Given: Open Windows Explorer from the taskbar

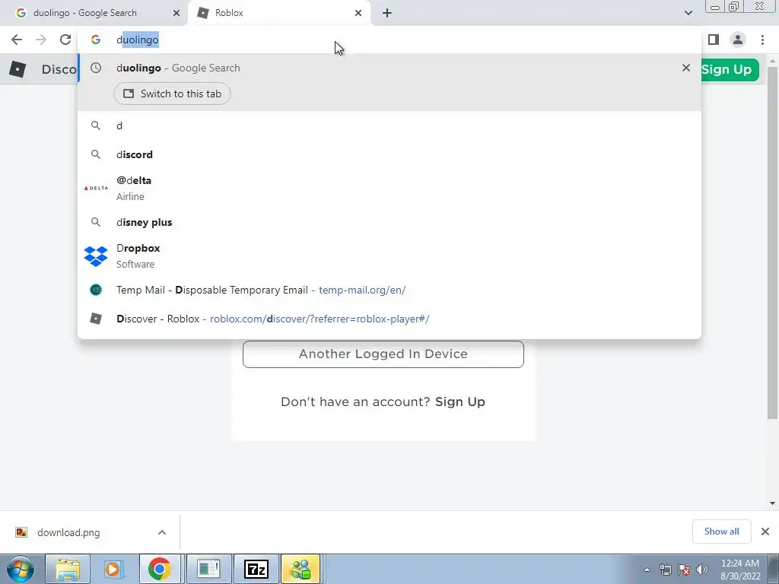Looking at the screenshot, I should pyautogui.click(x=68, y=569).
